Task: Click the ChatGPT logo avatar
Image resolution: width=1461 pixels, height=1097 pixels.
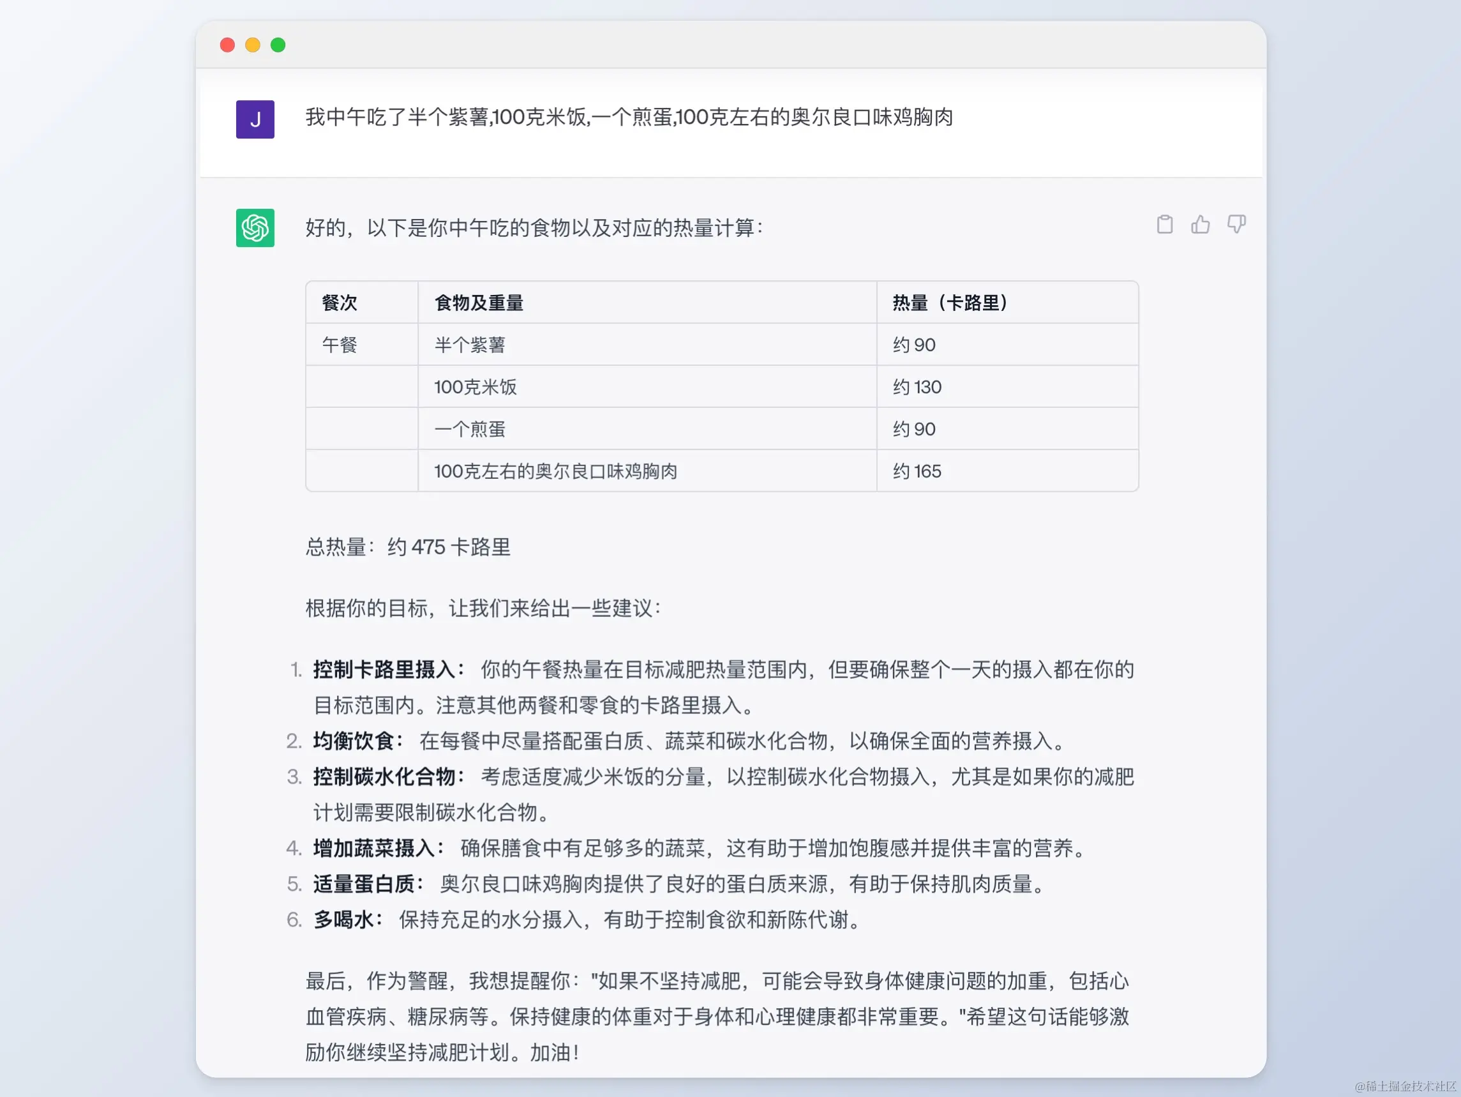Action: 255,228
